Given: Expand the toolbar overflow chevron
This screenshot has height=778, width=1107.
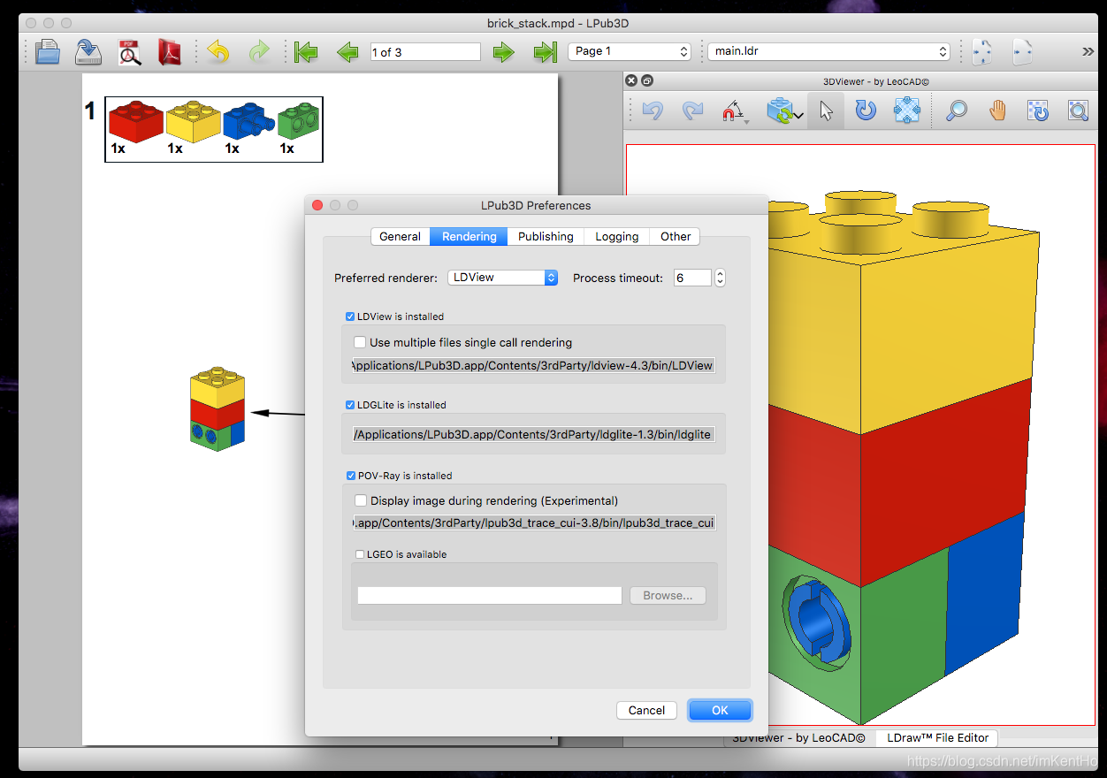Looking at the screenshot, I should (1088, 52).
